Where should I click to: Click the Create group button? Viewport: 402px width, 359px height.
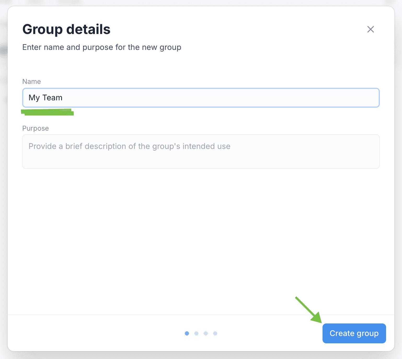click(354, 333)
